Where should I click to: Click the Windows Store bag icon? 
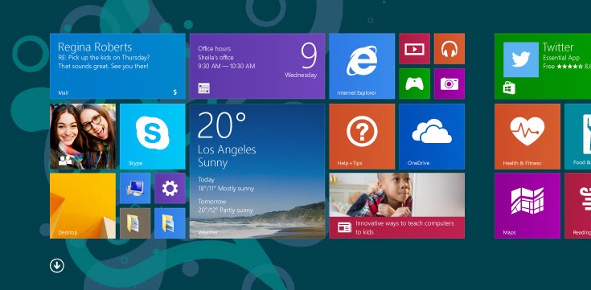coord(509,88)
